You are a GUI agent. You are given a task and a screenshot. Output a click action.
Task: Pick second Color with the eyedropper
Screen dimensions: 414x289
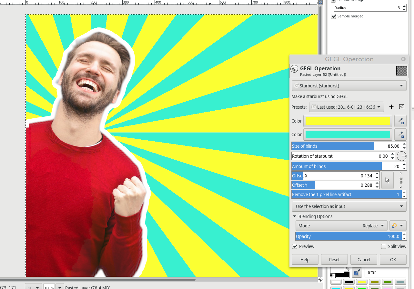(400, 135)
